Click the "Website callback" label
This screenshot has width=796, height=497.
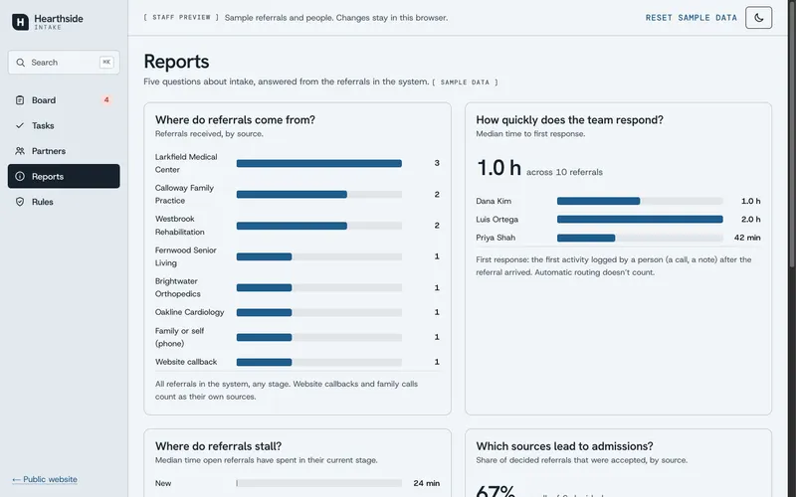(186, 362)
